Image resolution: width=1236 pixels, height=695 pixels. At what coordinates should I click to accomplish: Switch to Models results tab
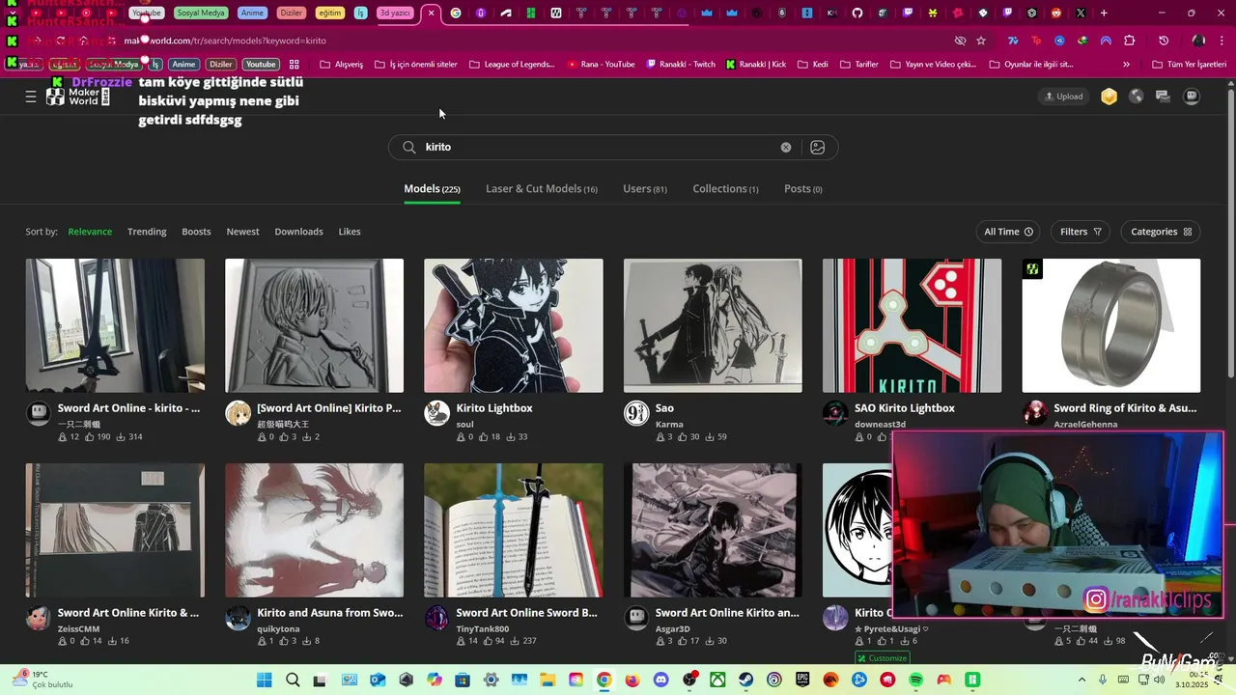click(x=432, y=189)
